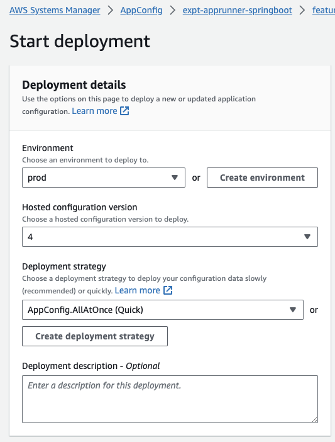The height and width of the screenshot is (442, 335).
Task: Focus the Deployment description text area
Action: tap(170, 399)
